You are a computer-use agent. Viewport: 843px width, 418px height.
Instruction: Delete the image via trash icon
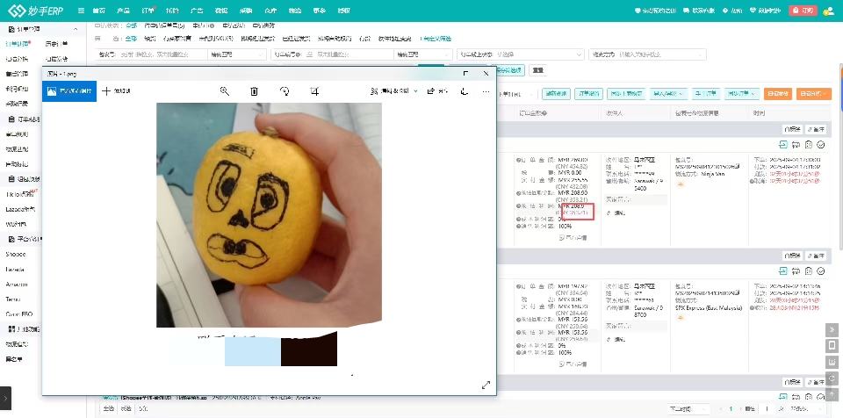tap(255, 91)
